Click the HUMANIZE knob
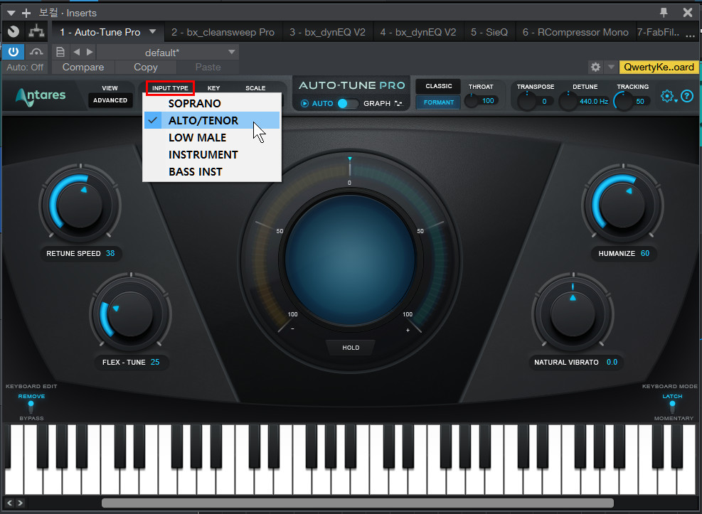 tap(622, 205)
